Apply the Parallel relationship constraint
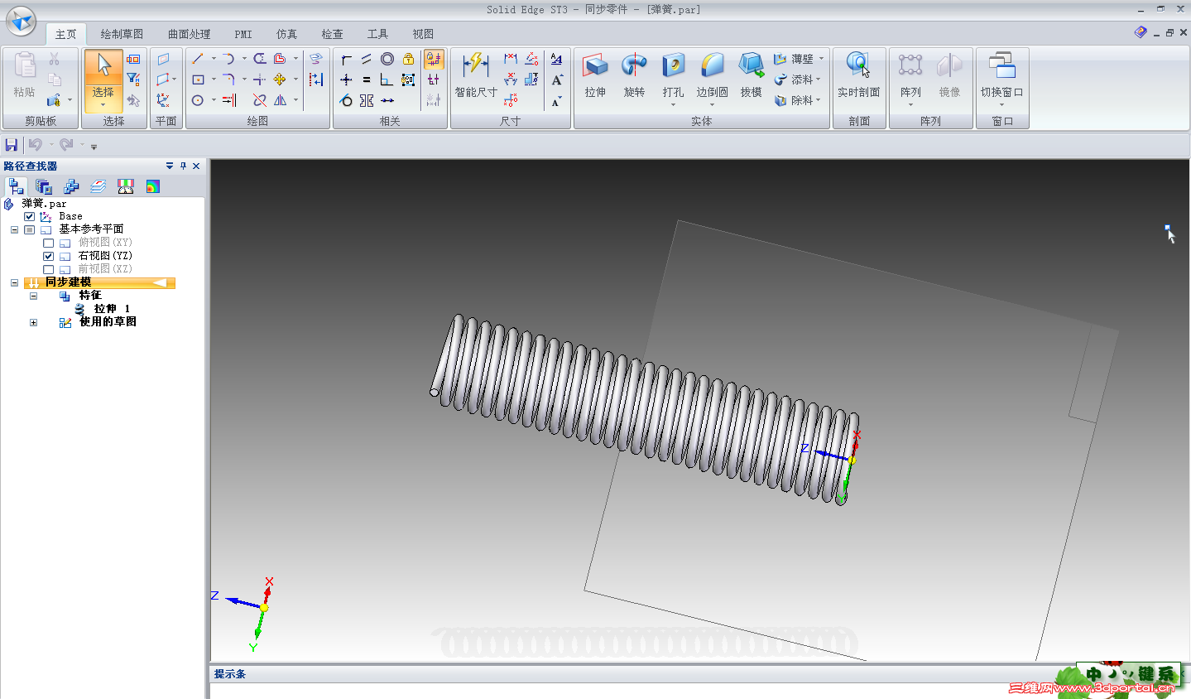Viewport: 1191px width, 699px height. click(x=367, y=59)
